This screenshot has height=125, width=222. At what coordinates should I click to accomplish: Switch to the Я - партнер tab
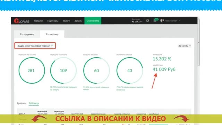(52, 34)
